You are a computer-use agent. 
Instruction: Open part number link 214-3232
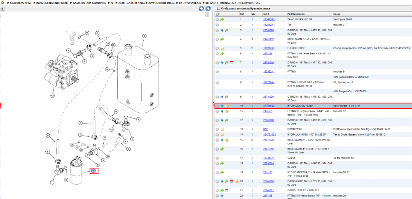(268, 40)
